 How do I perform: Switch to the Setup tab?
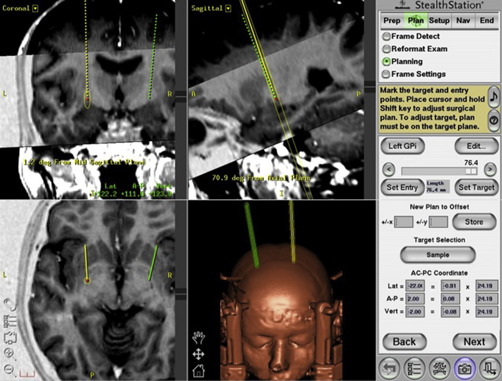pos(439,21)
